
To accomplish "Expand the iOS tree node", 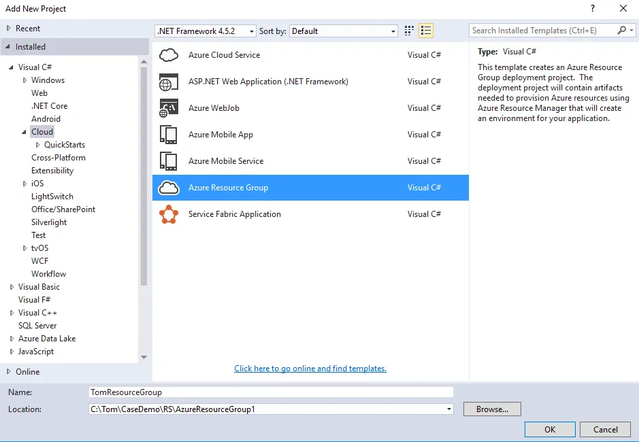I will (25, 184).
